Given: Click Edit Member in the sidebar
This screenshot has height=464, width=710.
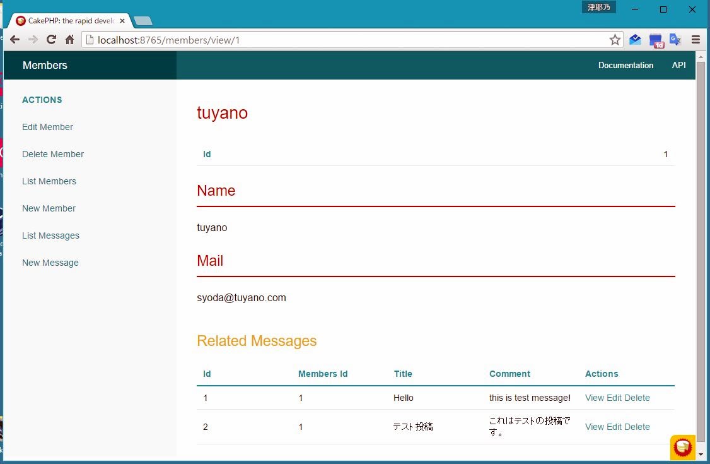Looking at the screenshot, I should coord(47,127).
